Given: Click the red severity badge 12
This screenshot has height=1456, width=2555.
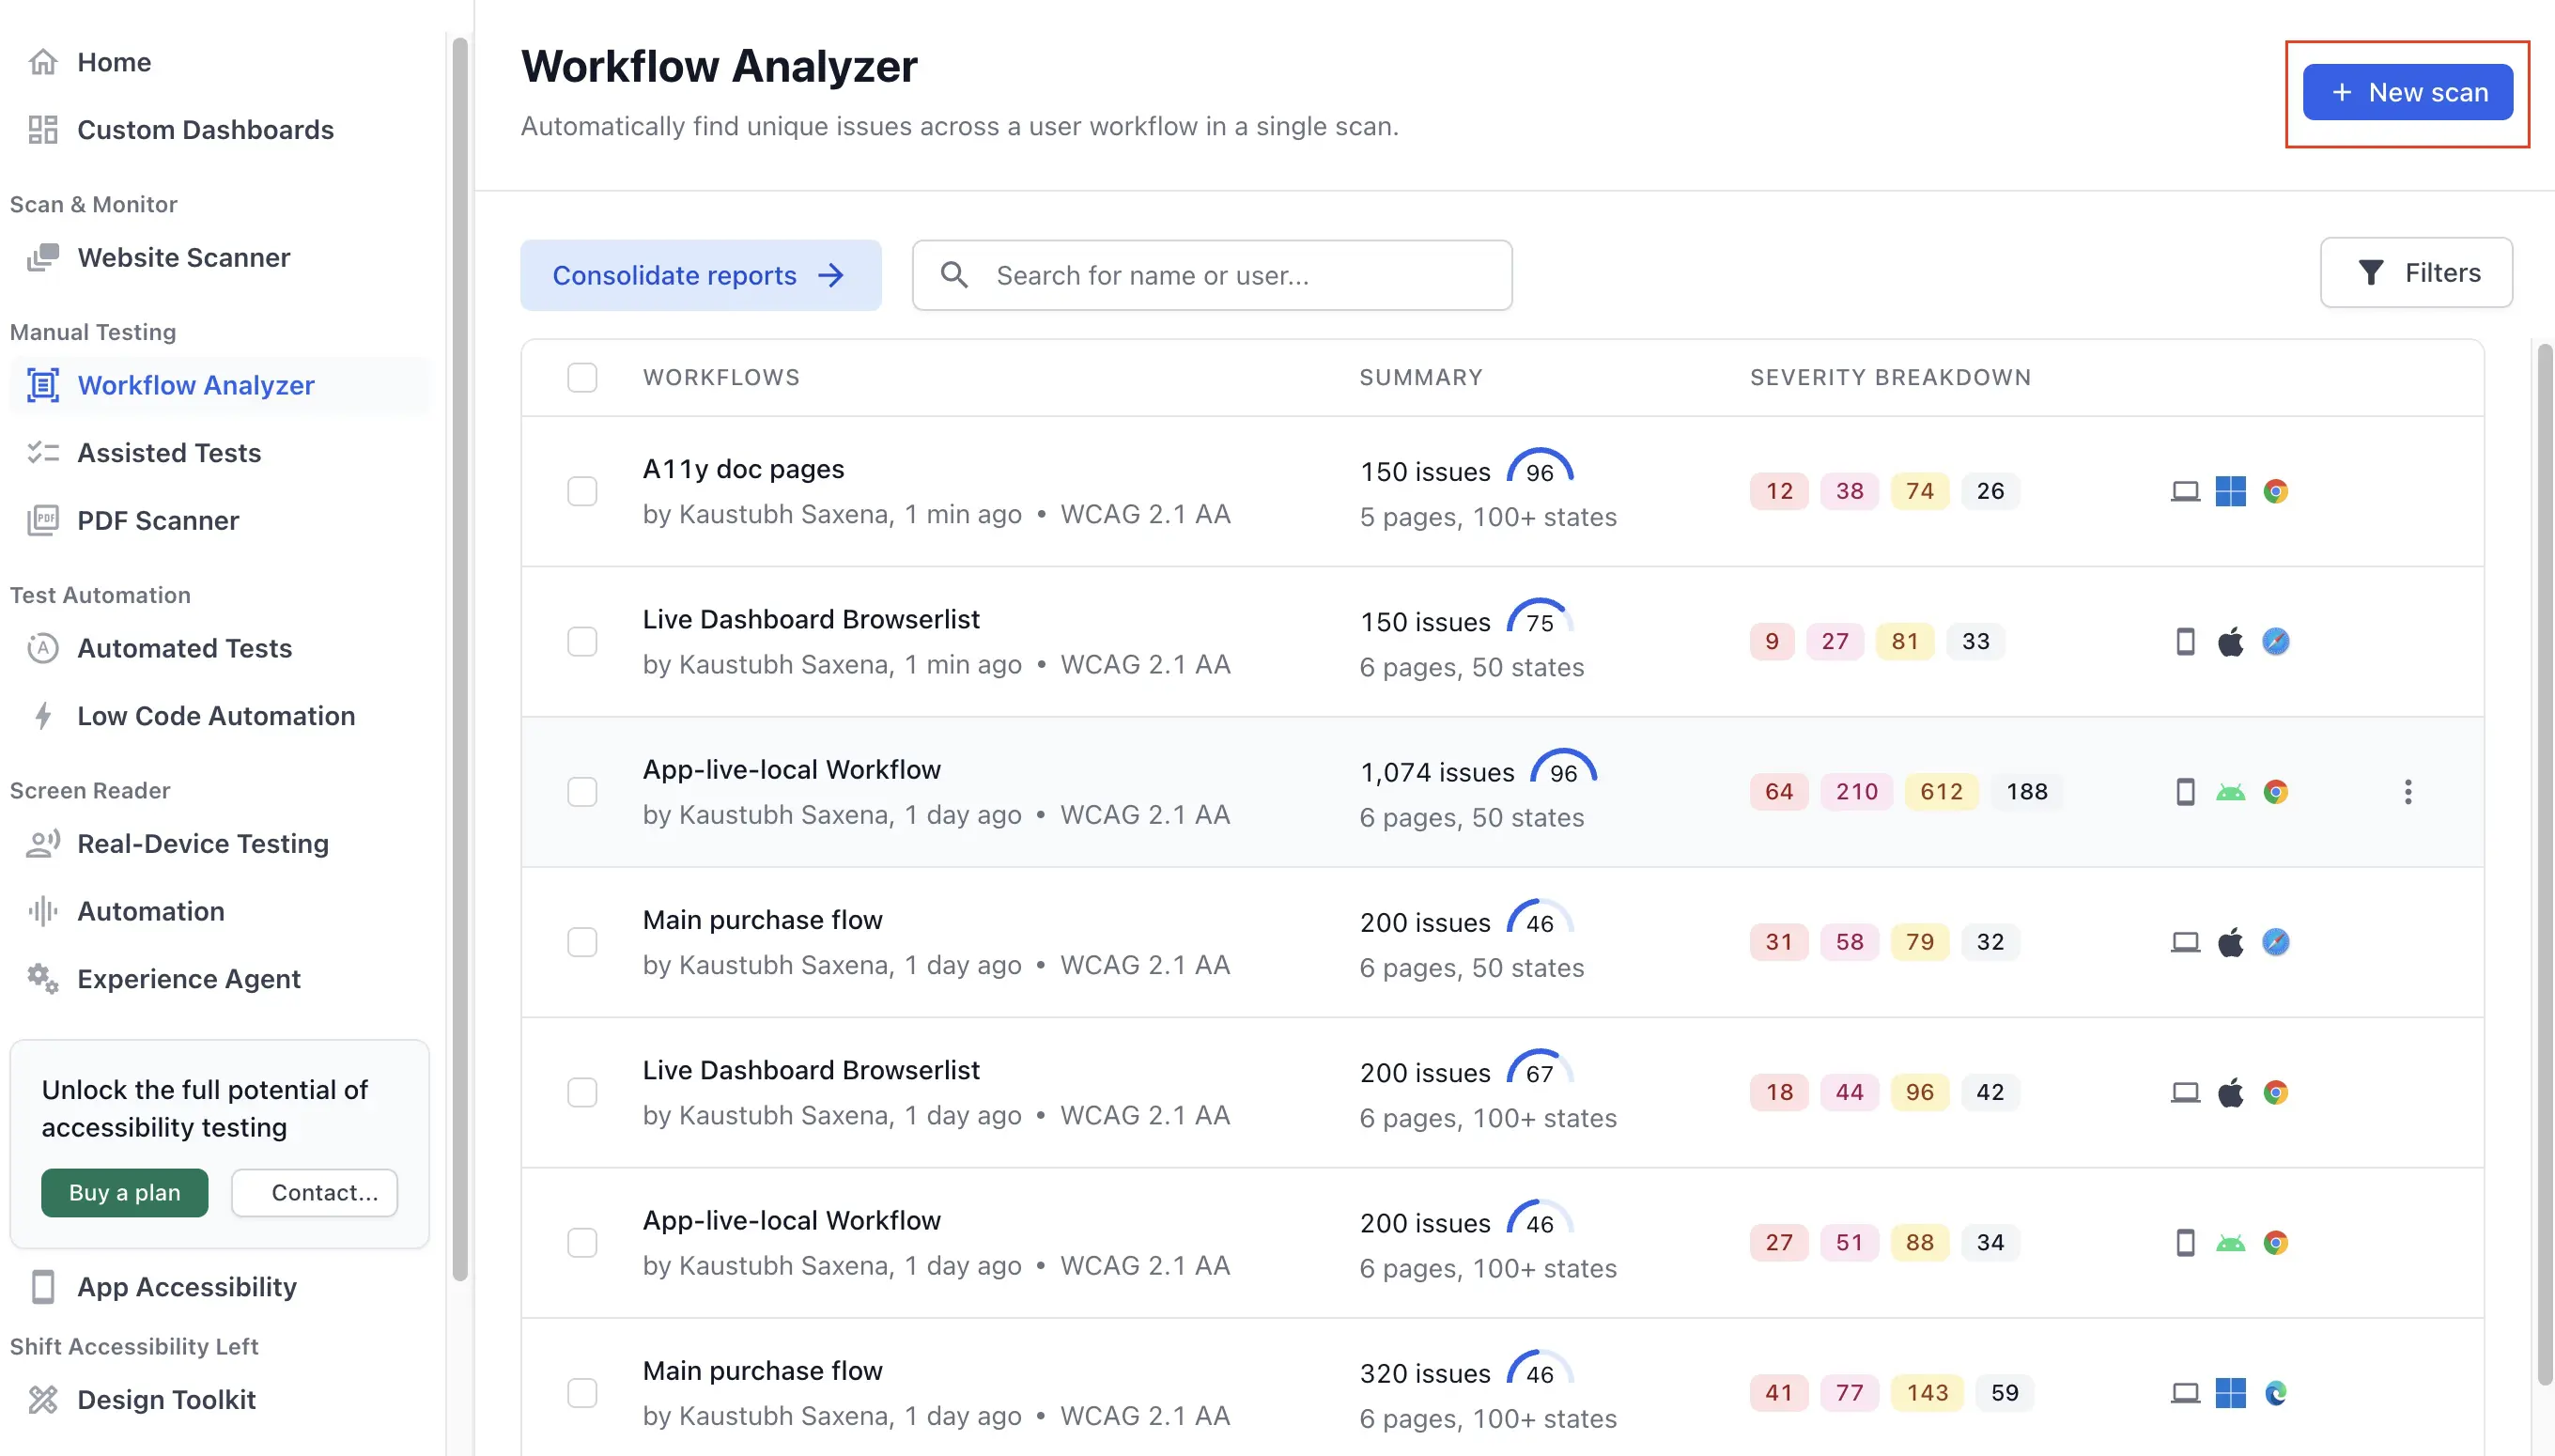Looking at the screenshot, I should click(1779, 491).
